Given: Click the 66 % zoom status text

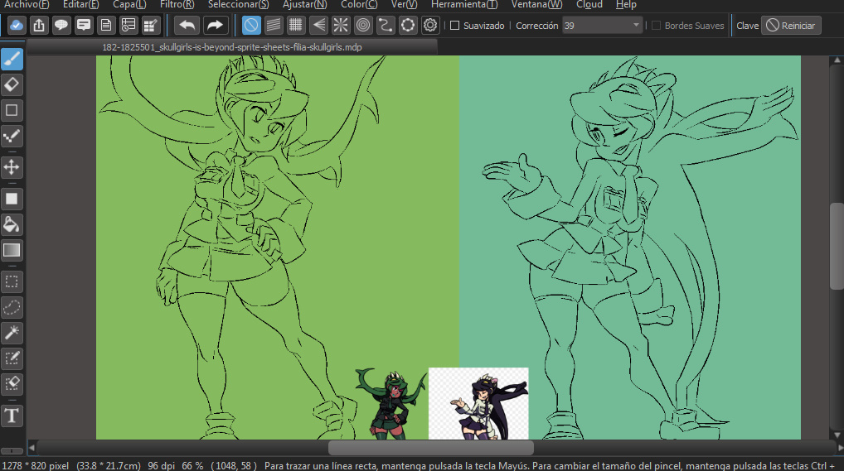Looking at the screenshot, I should pyautogui.click(x=192, y=466).
